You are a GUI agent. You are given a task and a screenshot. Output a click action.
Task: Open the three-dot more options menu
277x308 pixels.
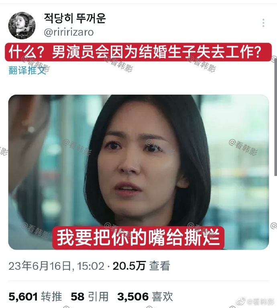(x=263, y=23)
